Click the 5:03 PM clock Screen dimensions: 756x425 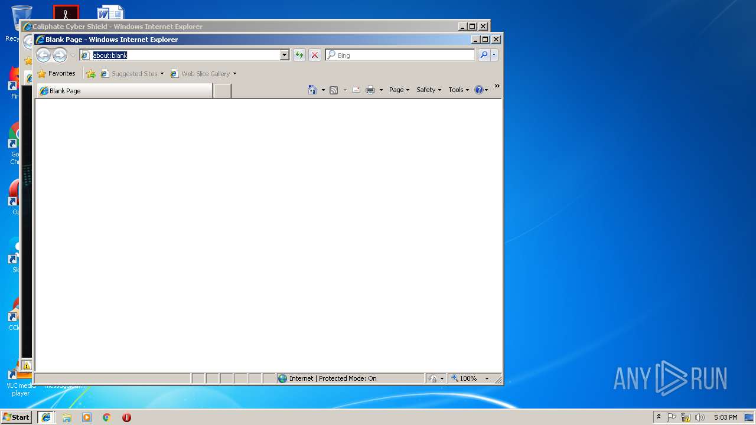725,417
